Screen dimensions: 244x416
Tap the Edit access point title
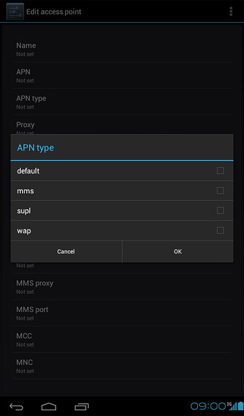click(54, 12)
